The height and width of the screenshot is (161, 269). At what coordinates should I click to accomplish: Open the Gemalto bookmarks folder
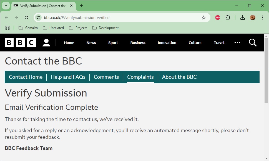pos(28,28)
